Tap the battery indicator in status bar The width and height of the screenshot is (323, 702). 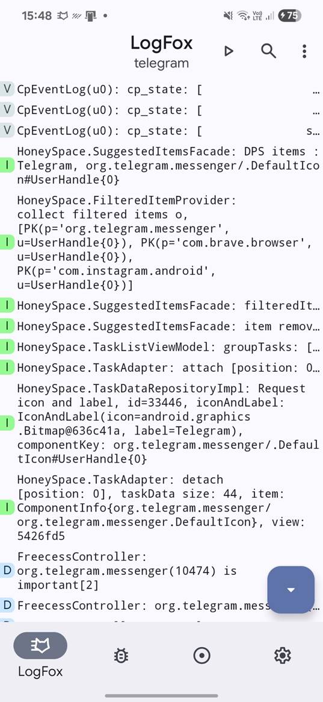[x=289, y=16]
